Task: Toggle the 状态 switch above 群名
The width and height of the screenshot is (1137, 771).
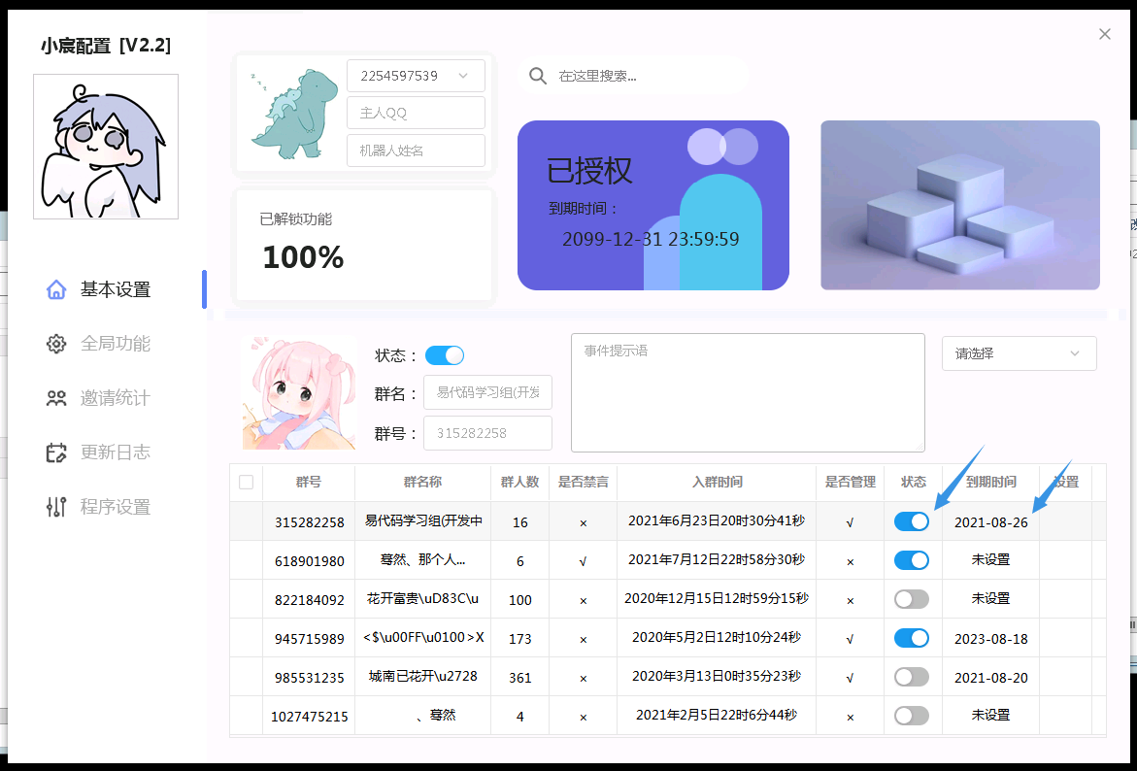Action: pyautogui.click(x=444, y=355)
